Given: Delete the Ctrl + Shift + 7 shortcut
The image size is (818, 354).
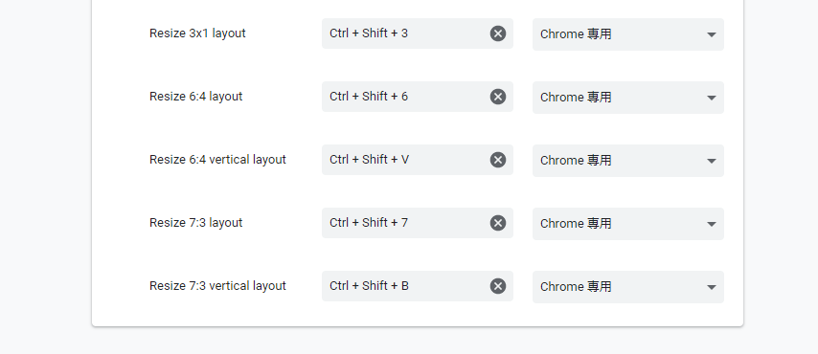Looking at the screenshot, I should click(x=498, y=223).
